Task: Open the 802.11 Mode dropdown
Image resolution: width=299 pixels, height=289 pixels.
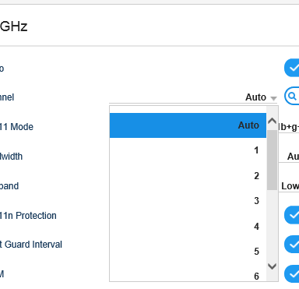Action: (289, 127)
